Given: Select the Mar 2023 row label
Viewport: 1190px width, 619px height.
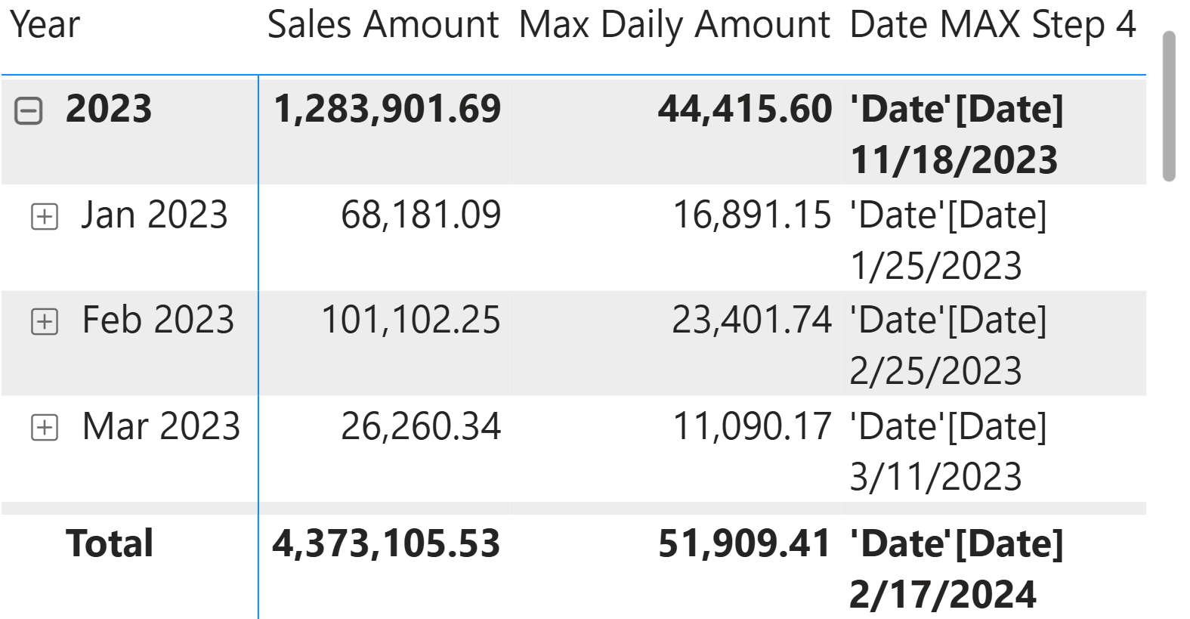Looking at the screenshot, I should click(161, 426).
